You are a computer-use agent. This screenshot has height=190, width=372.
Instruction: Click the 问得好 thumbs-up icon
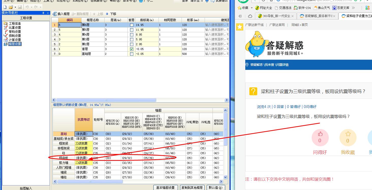click(320, 134)
